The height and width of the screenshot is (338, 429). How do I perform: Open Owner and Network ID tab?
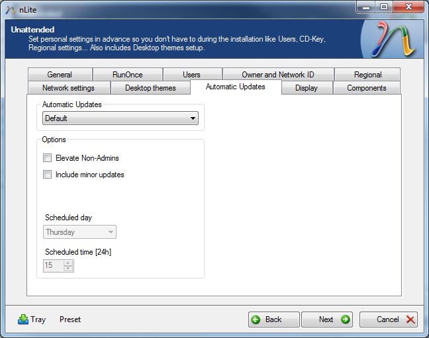pos(278,75)
